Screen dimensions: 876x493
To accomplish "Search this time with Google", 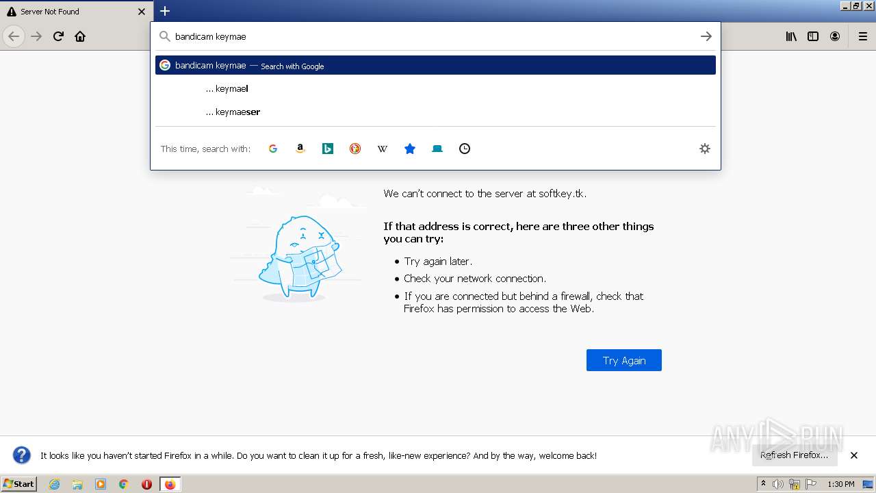I will [x=273, y=149].
